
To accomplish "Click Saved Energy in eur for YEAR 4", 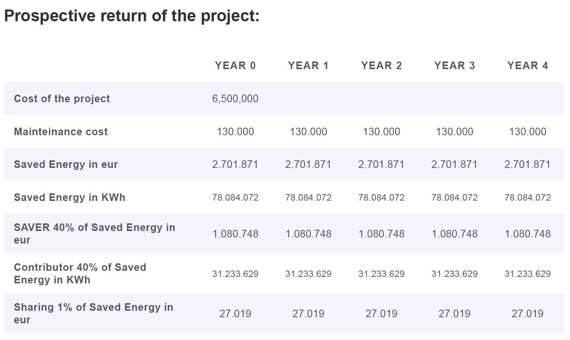I will [x=527, y=164].
